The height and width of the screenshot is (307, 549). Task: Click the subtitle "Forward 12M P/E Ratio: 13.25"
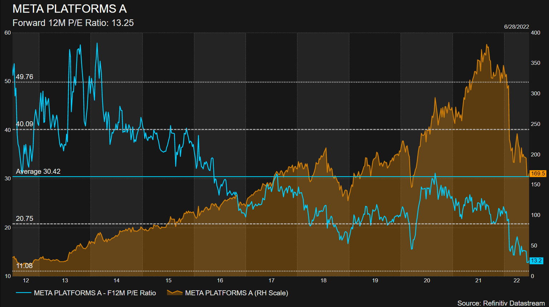[x=73, y=23]
